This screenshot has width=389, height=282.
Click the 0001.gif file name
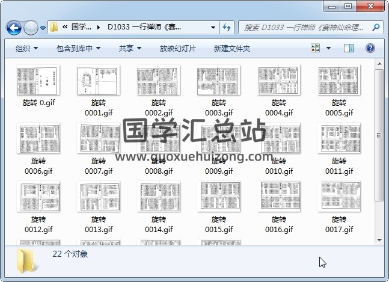[x=99, y=113]
